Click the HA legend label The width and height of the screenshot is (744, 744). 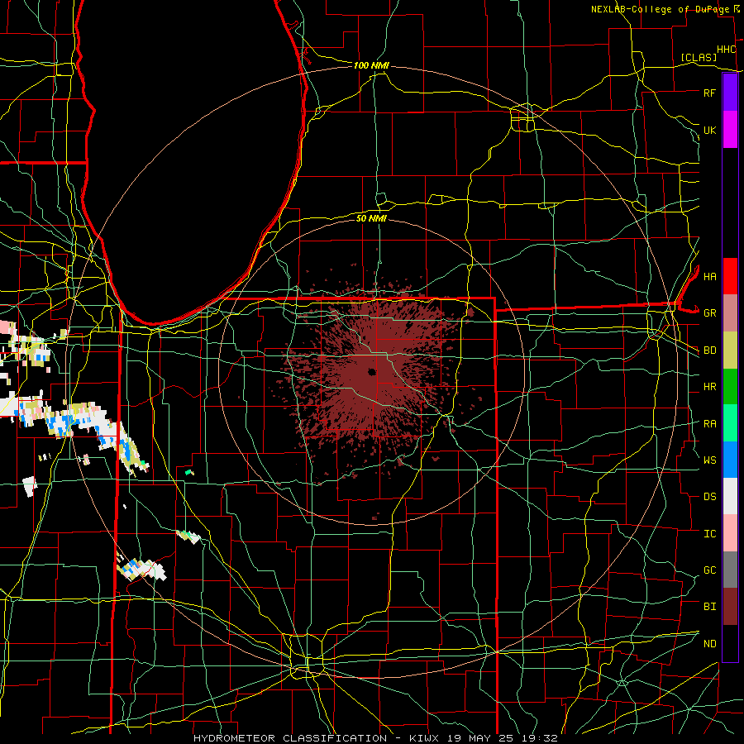click(709, 276)
